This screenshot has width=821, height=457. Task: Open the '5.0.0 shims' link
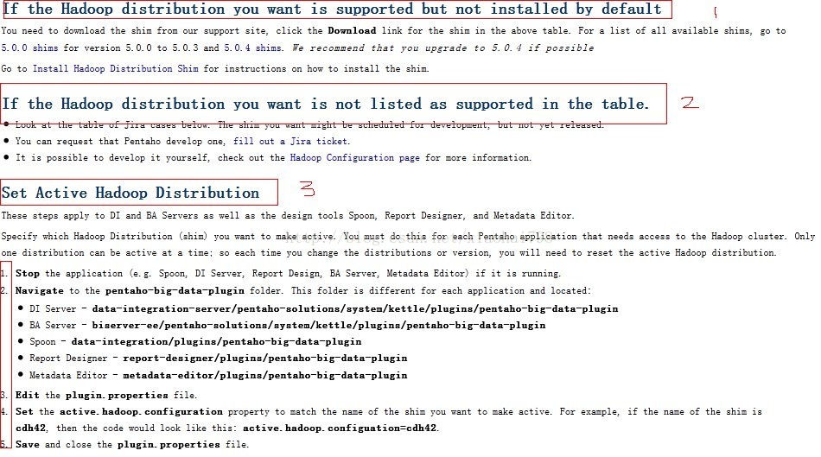30,48
